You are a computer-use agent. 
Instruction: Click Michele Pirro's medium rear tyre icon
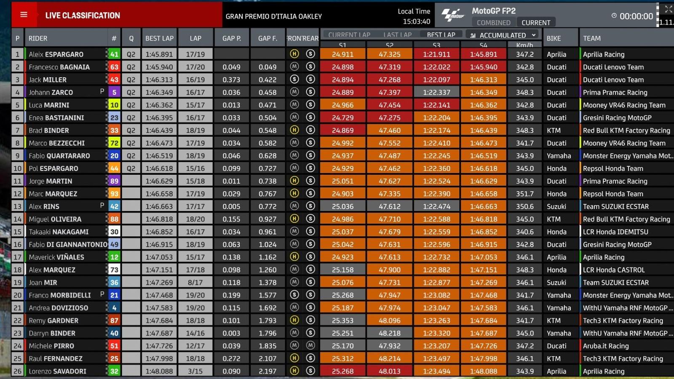[x=310, y=345]
